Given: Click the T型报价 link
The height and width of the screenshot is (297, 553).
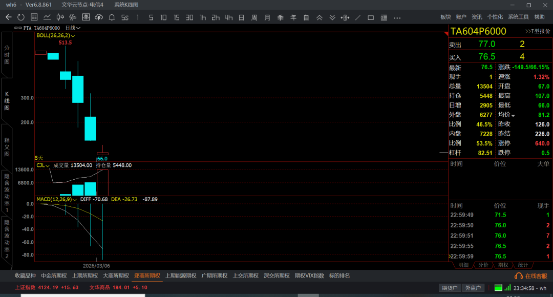Looking at the screenshot, I should [x=538, y=31].
